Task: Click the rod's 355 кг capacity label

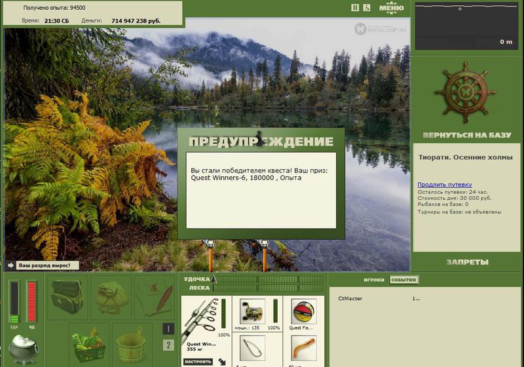Action: pos(194,349)
